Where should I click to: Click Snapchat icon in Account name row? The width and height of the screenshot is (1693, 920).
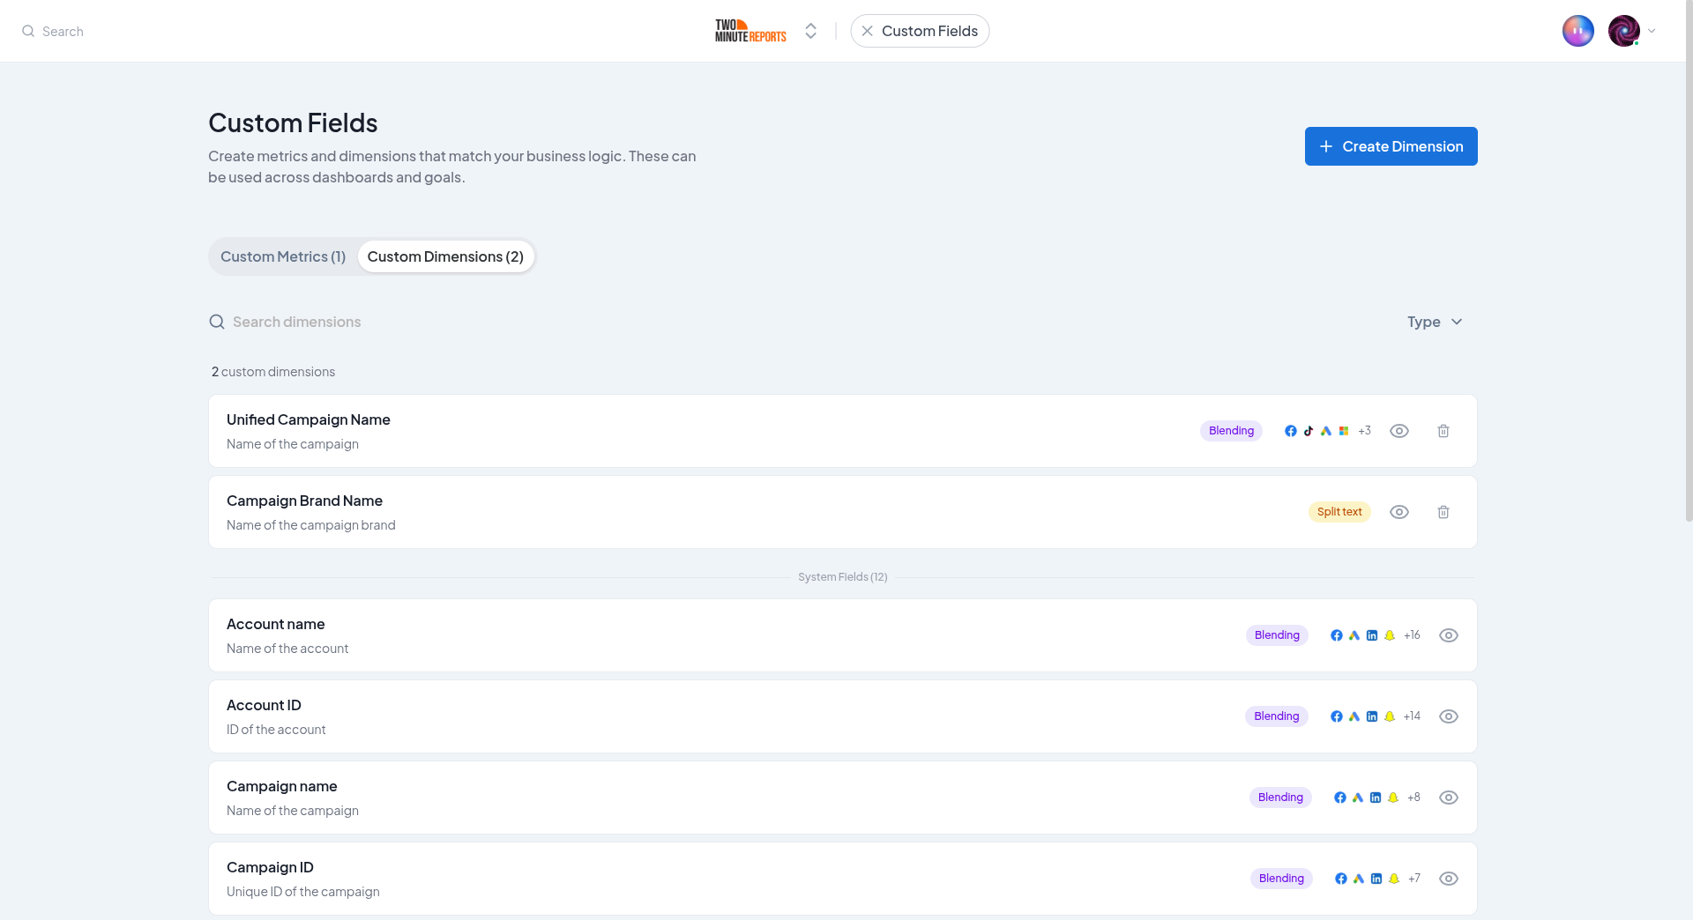point(1390,635)
